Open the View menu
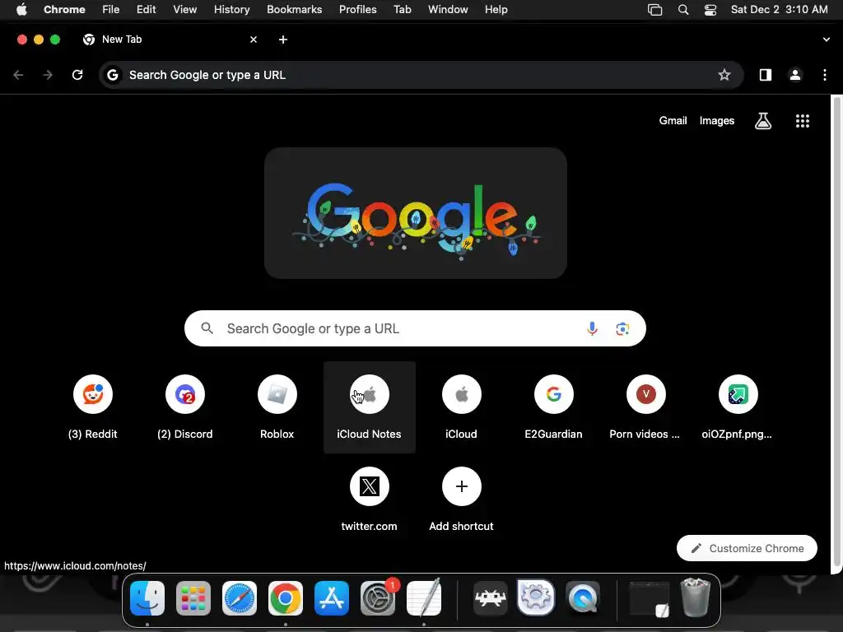This screenshot has height=632, width=843. pyautogui.click(x=185, y=10)
